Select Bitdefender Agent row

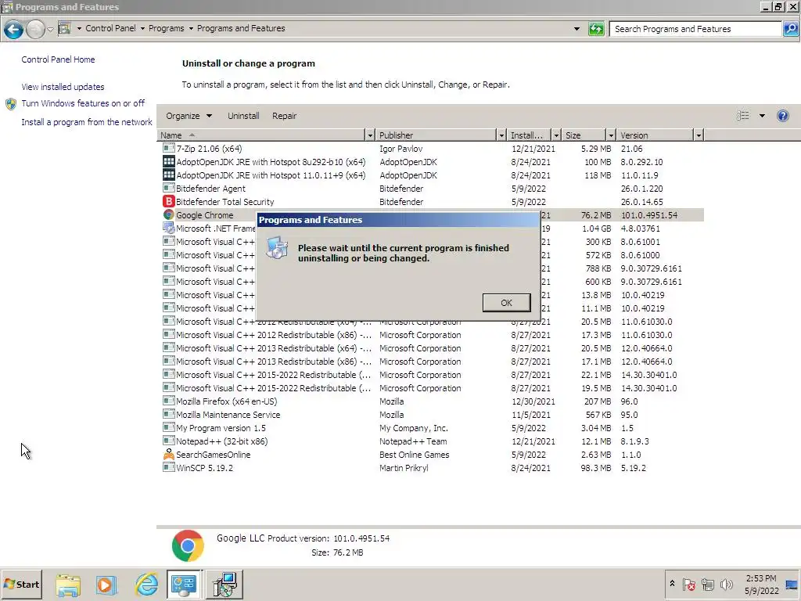[433, 189]
